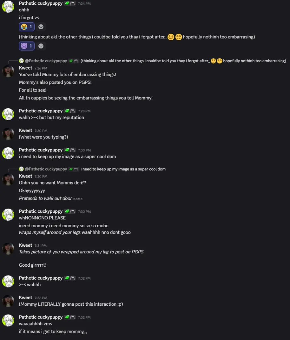Open Kweet's profile from the 7:26 PM username
The width and height of the screenshot is (290, 340).
coord(26,68)
